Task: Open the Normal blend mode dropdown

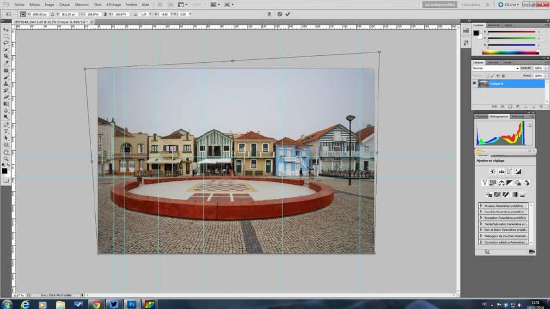Action: point(496,68)
